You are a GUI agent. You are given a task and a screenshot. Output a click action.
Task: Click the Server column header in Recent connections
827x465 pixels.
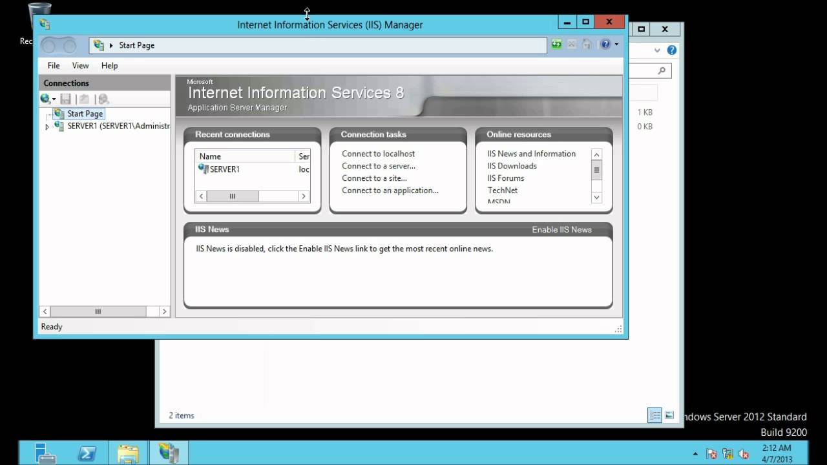(x=303, y=156)
